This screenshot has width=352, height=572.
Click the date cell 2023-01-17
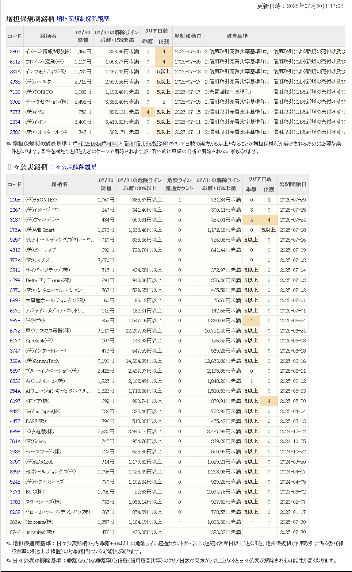293,512
